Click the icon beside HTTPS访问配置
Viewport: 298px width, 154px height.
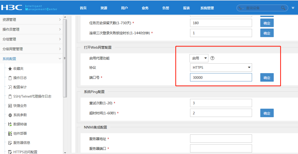(10, 152)
